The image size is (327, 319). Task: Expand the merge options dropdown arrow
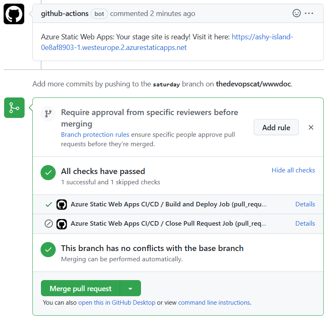(130, 289)
